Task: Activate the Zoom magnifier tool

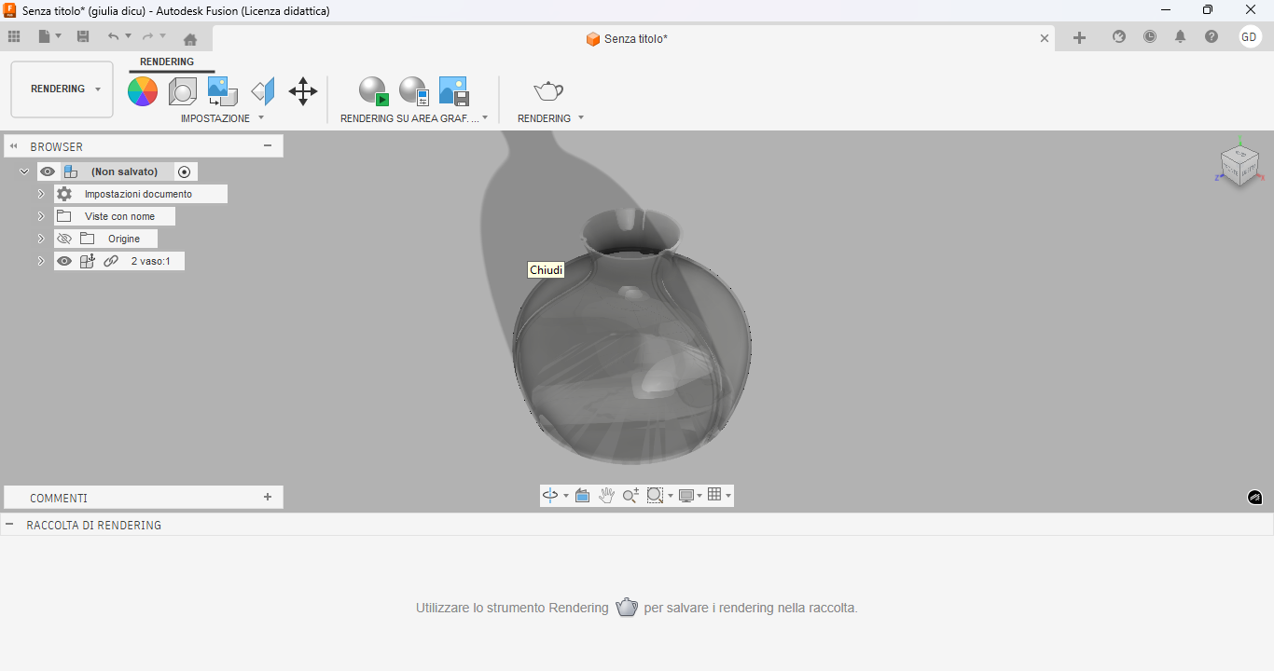Action: pos(630,495)
